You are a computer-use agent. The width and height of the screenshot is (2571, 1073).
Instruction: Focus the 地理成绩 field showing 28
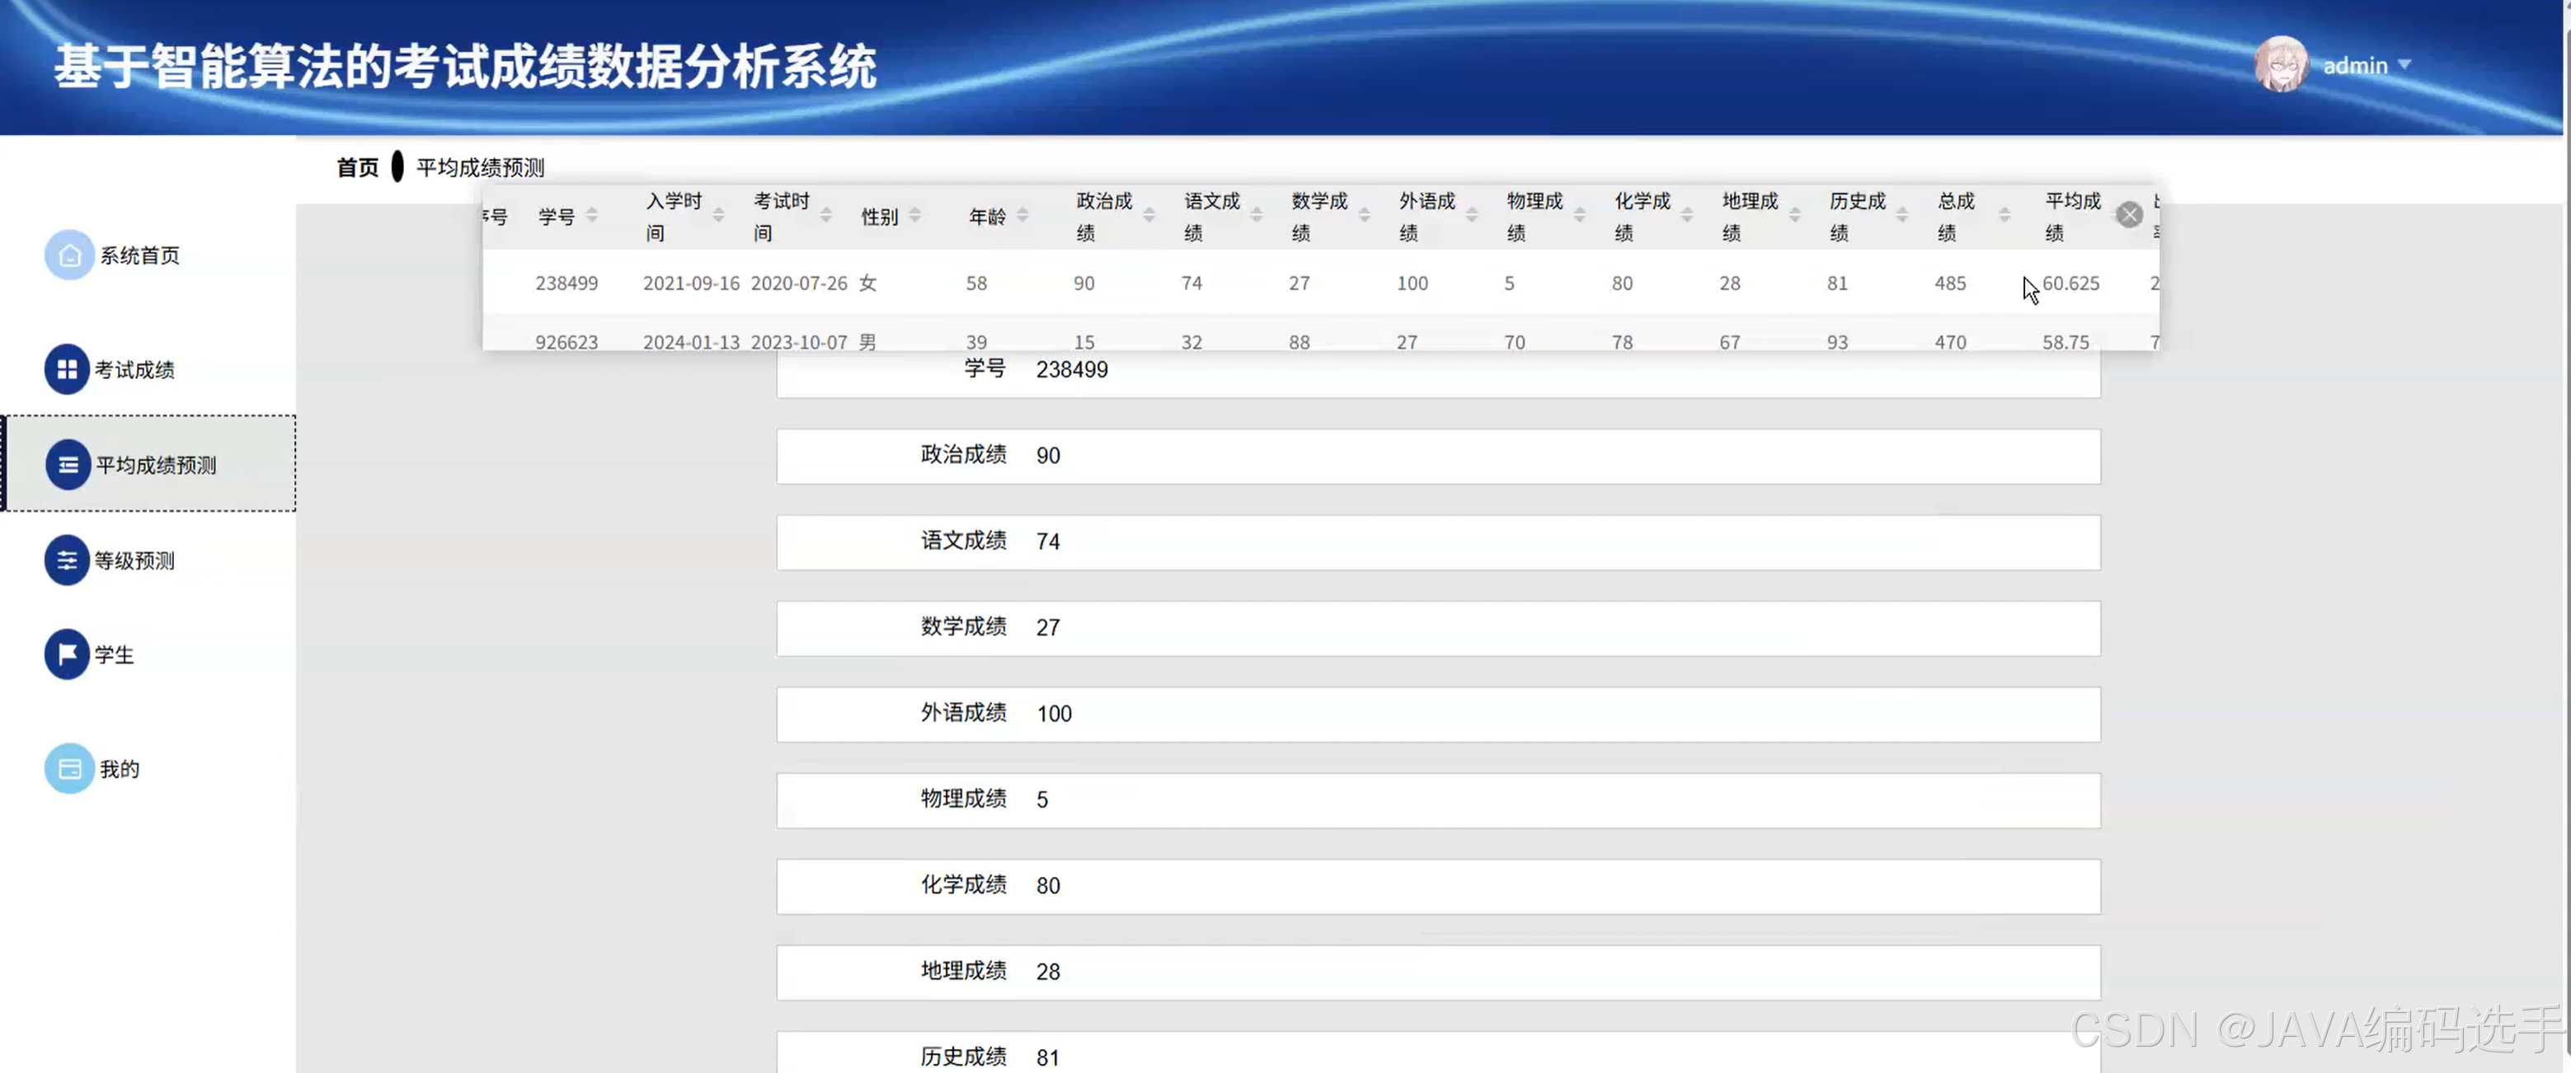(1438, 972)
